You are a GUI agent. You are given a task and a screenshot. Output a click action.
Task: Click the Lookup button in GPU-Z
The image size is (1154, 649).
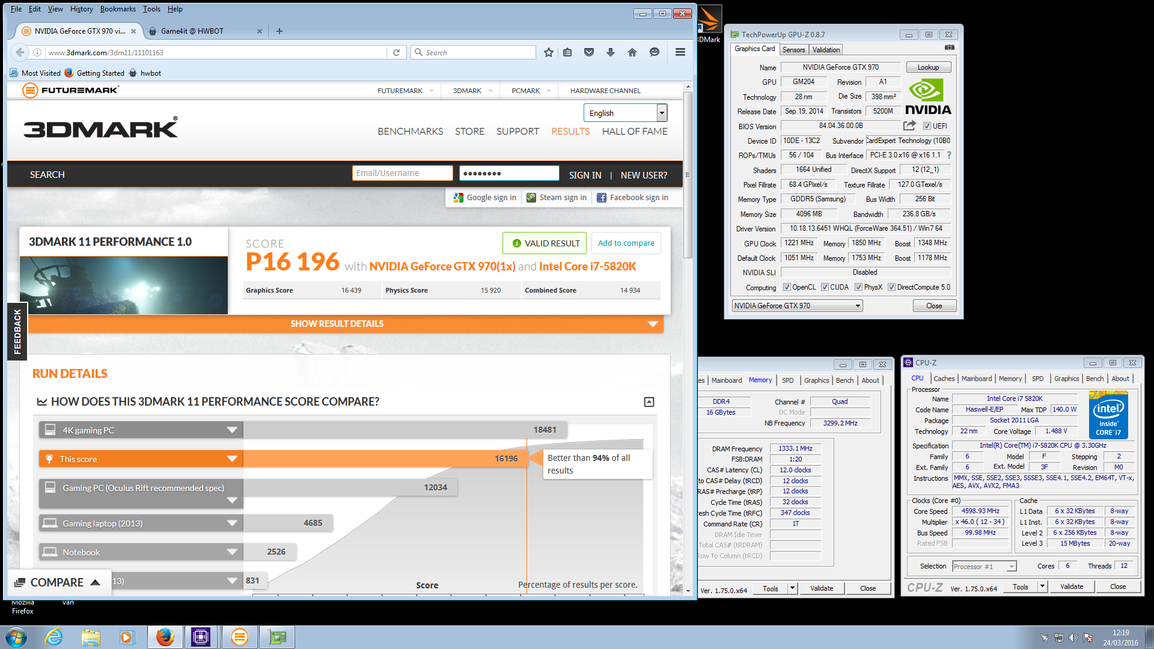(x=928, y=67)
